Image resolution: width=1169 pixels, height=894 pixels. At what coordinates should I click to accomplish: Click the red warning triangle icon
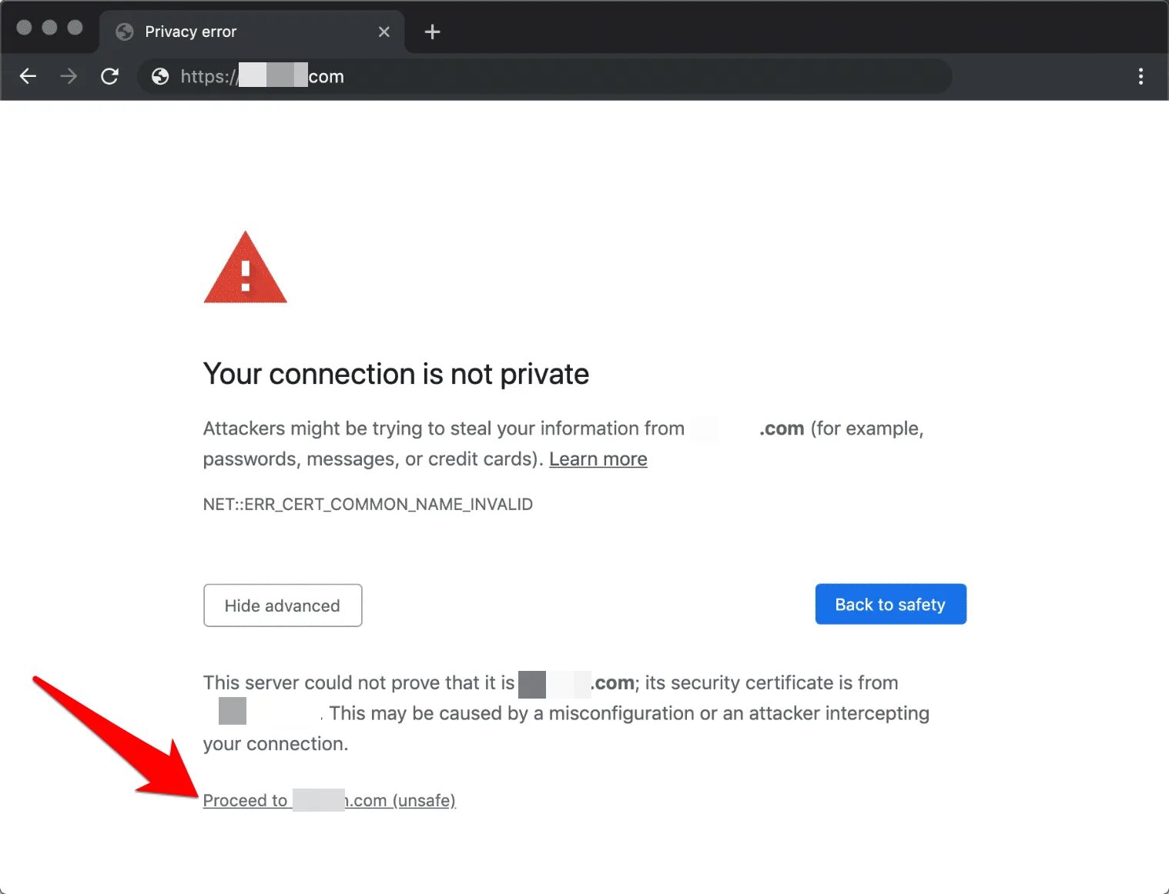point(245,269)
